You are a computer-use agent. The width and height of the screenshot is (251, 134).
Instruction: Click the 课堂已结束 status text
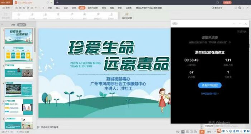click(210, 38)
